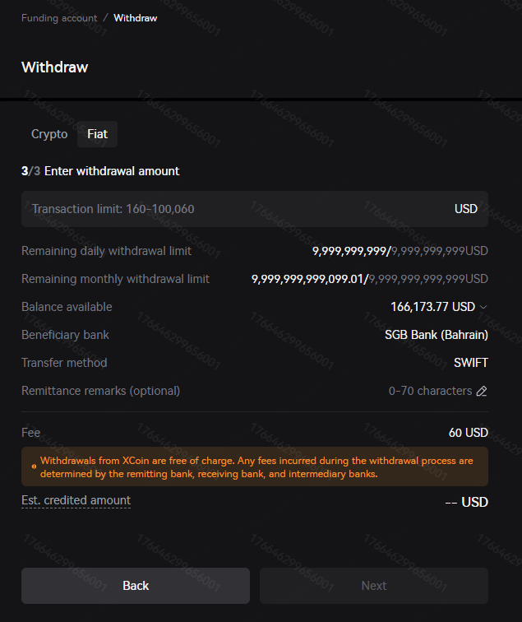Click the SWIFT transfer method value
Viewport: 522px width, 622px height.
[470, 363]
